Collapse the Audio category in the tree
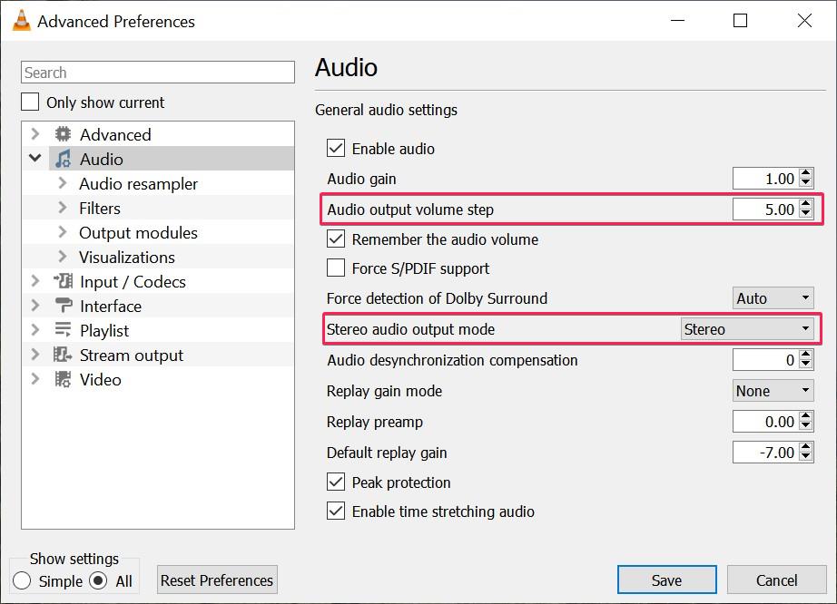Image resolution: width=837 pixels, height=604 pixels. pos(34,159)
